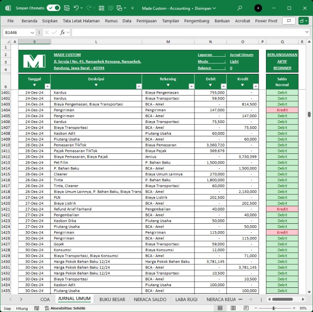Click the Redo arrow icon
Screen dimensions: 313x312
(89, 8)
